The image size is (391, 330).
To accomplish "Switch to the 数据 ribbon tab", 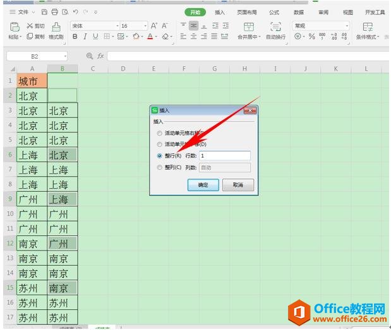I will (299, 12).
